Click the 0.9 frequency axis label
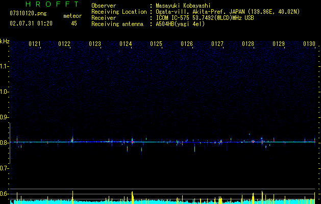 (4, 117)
